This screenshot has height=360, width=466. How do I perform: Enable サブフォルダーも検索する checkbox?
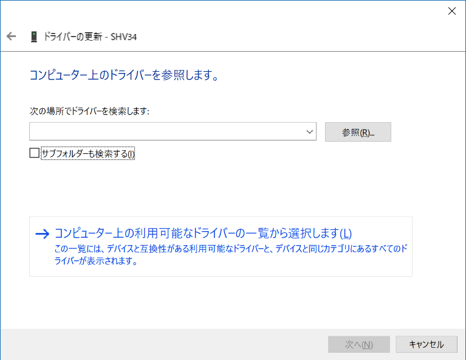click(35, 153)
